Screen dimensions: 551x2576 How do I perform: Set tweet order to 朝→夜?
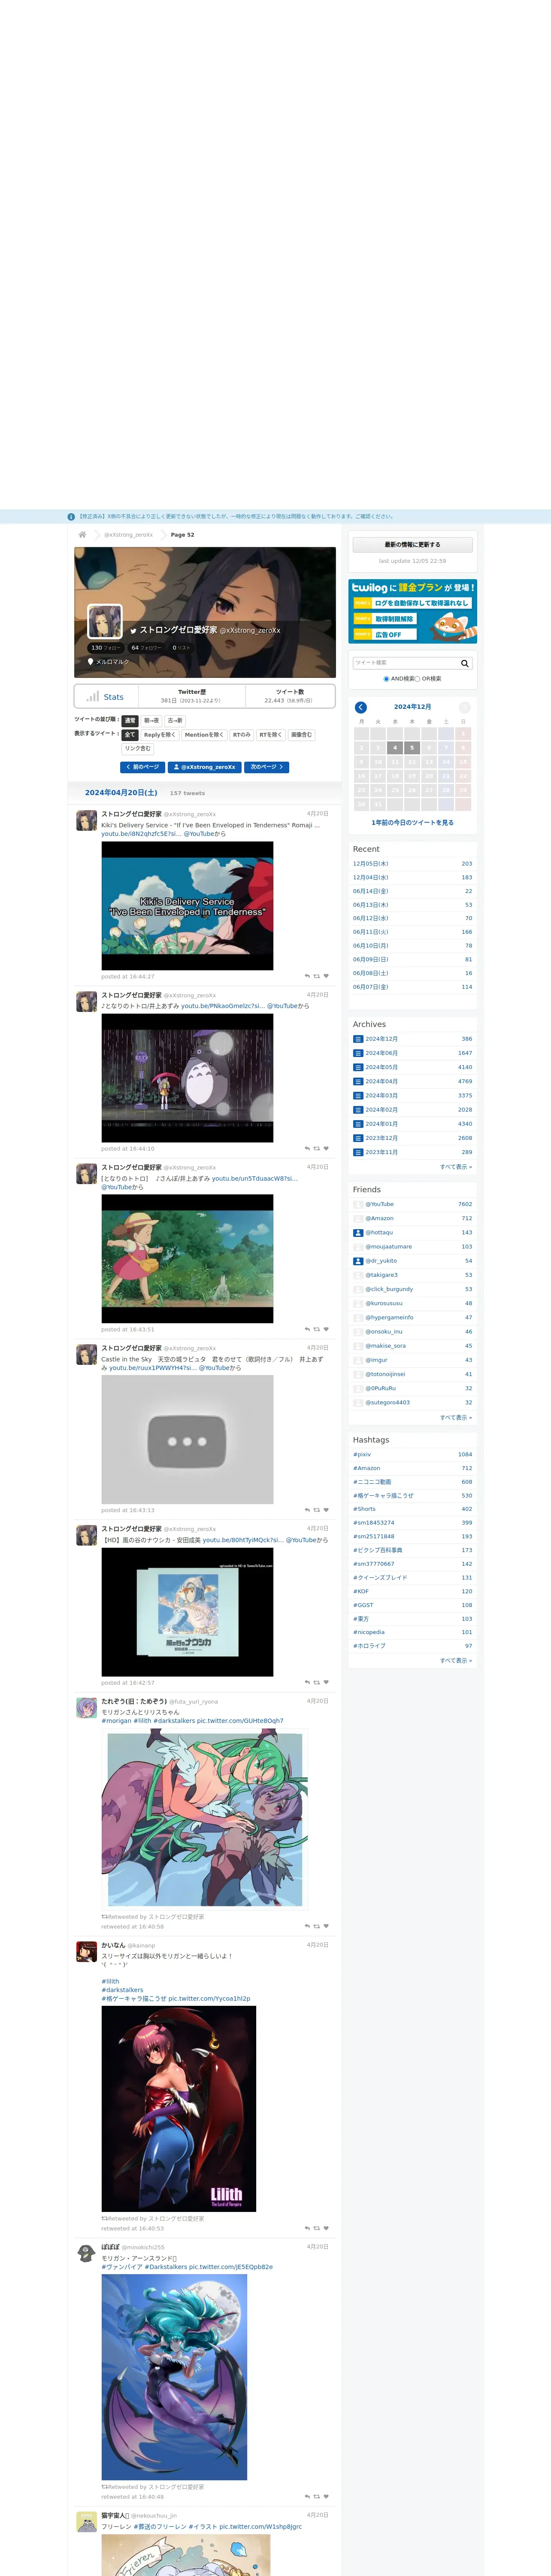151,720
